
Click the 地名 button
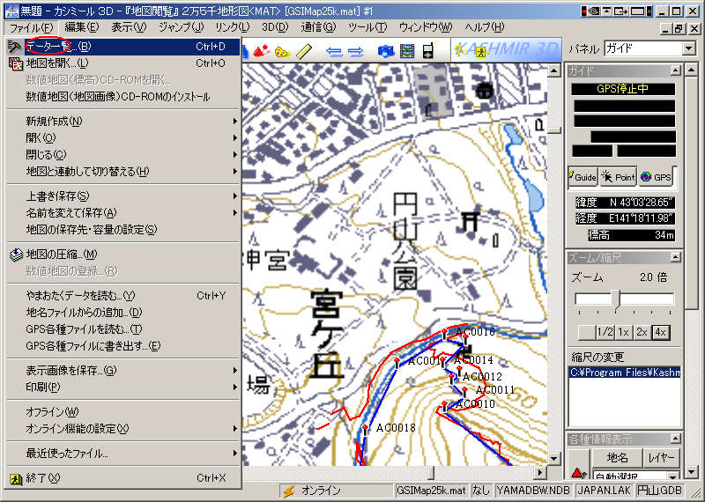click(x=617, y=459)
